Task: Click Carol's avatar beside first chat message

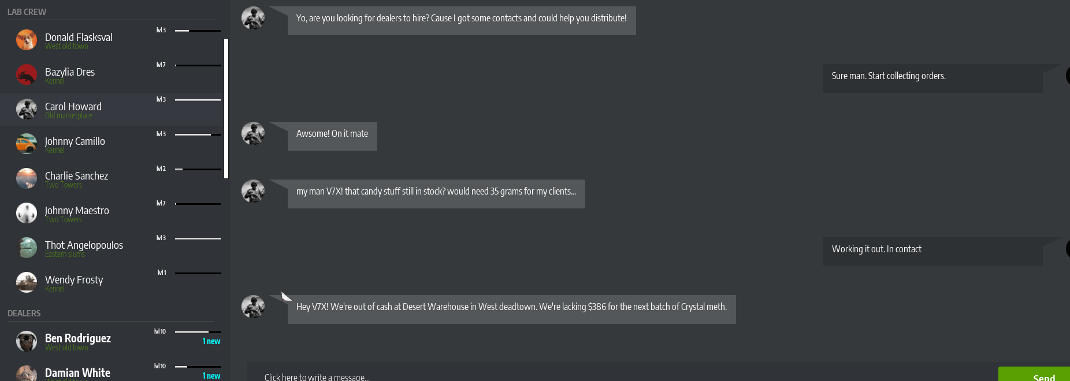Action: [253, 18]
